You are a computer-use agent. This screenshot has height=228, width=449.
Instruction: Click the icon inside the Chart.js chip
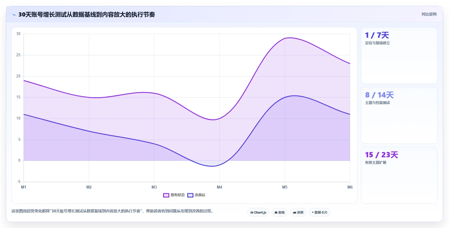252,212
